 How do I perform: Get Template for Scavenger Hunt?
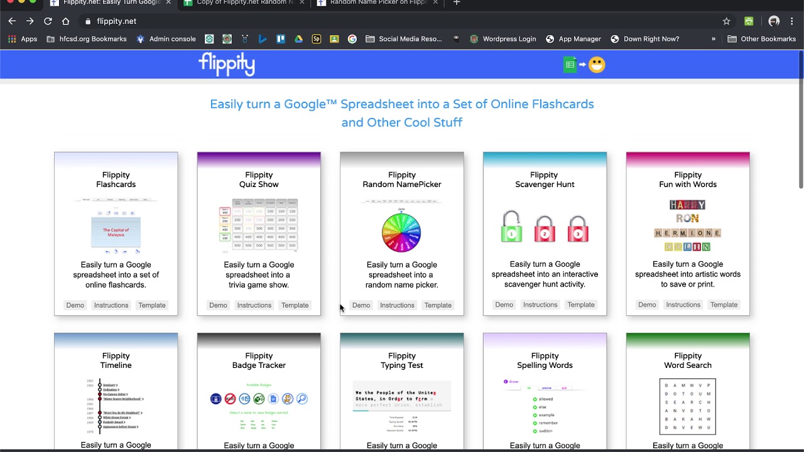point(581,304)
